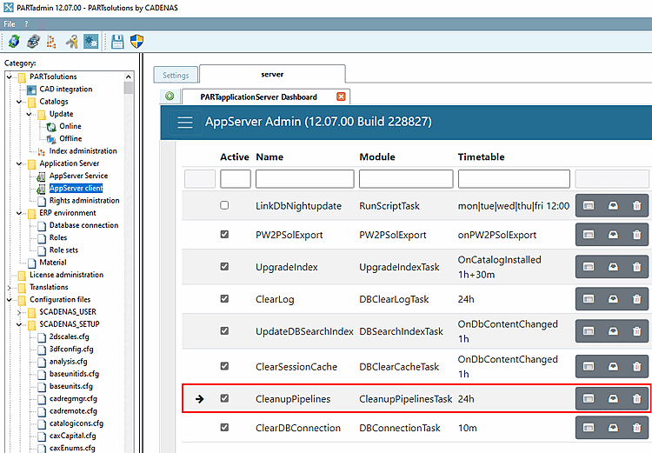This screenshot has width=652, height=453.
Task: Click the trash icon in PW2PSolExport row
Action: pyautogui.click(x=636, y=235)
